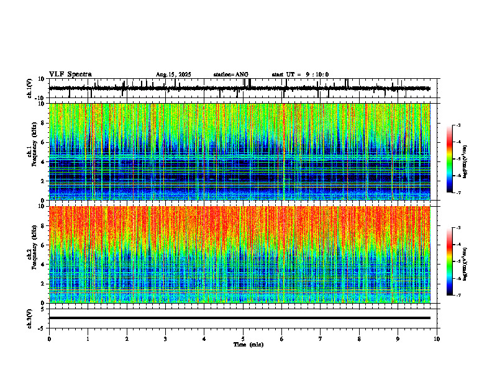Screen dimensions: 492x380
Task: Click the "-7" label on ch.2 color scale
Action: [x=458, y=295]
